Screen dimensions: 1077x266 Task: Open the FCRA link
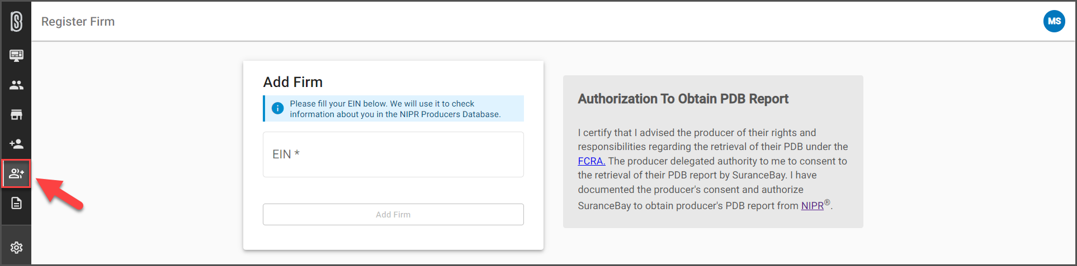[x=591, y=161]
